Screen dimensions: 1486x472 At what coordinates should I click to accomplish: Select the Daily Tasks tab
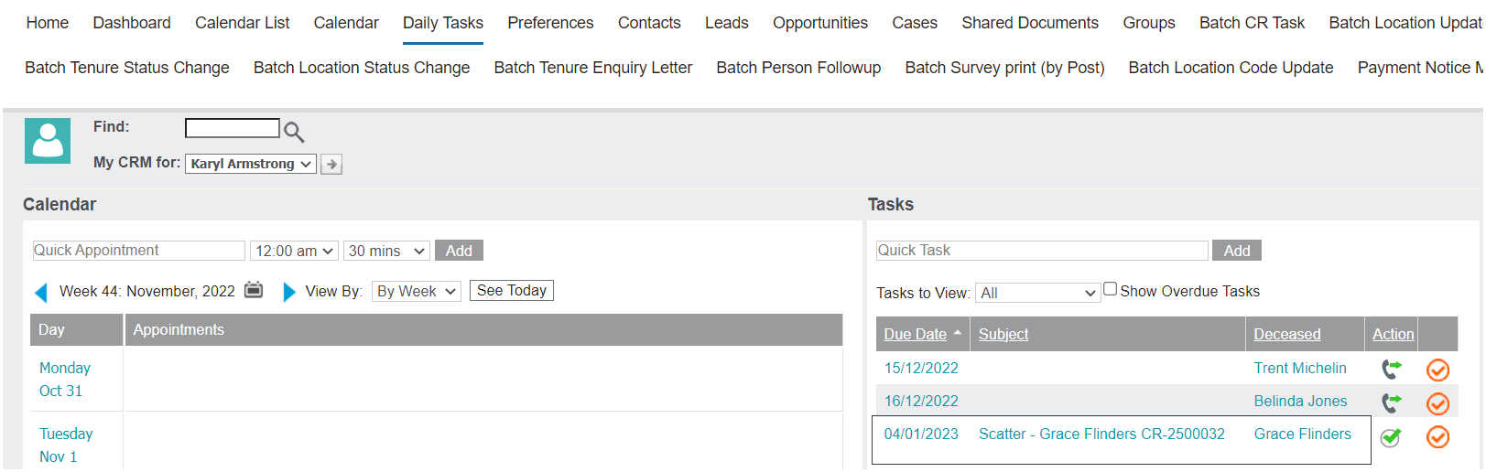443,23
